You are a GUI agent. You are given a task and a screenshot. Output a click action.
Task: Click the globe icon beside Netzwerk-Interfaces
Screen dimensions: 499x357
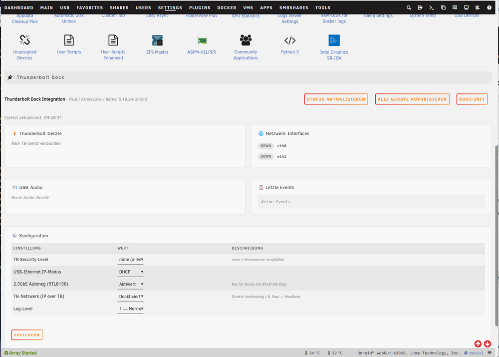point(261,133)
